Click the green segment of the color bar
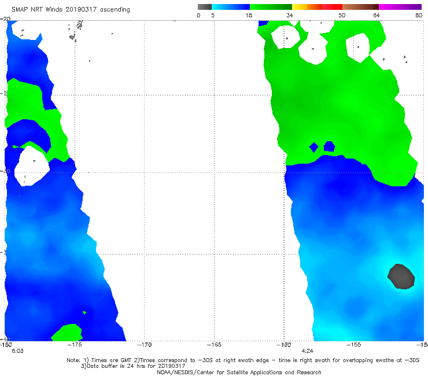The height and width of the screenshot is (376, 428). 271,7
